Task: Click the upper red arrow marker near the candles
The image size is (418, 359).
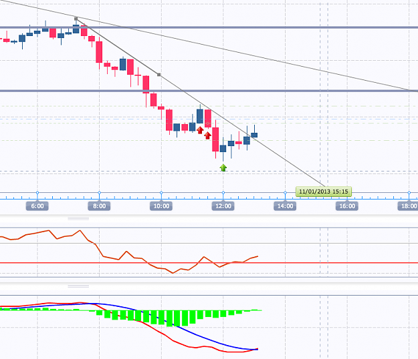Action: tap(200, 130)
